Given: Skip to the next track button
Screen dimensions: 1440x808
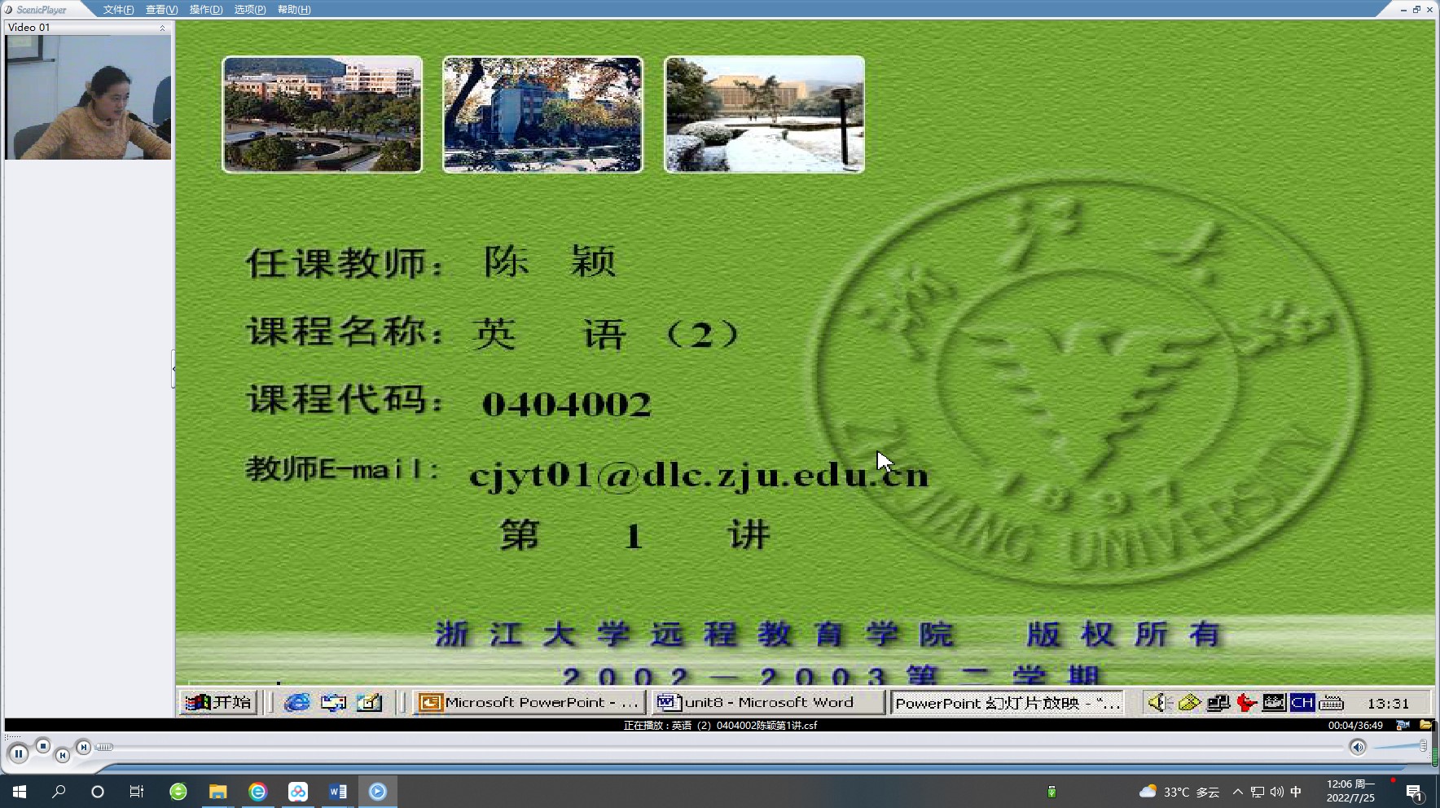Looking at the screenshot, I should (x=83, y=746).
